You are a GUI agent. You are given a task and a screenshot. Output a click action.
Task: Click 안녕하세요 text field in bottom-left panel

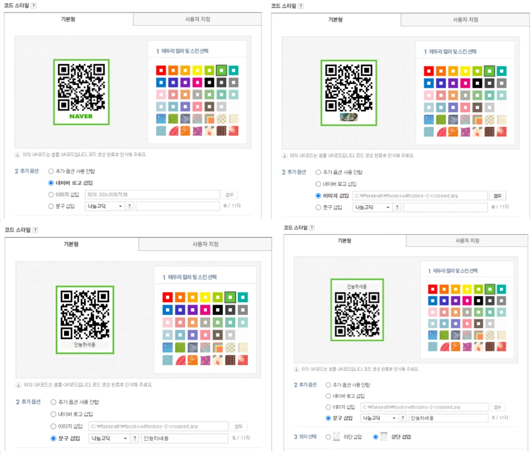tap(184, 438)
